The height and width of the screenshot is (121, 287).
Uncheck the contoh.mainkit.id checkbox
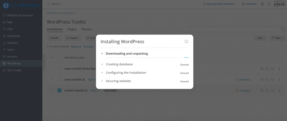[x=59, y=90]
